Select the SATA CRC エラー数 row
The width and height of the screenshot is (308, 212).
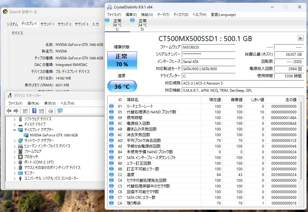(202, 197)
